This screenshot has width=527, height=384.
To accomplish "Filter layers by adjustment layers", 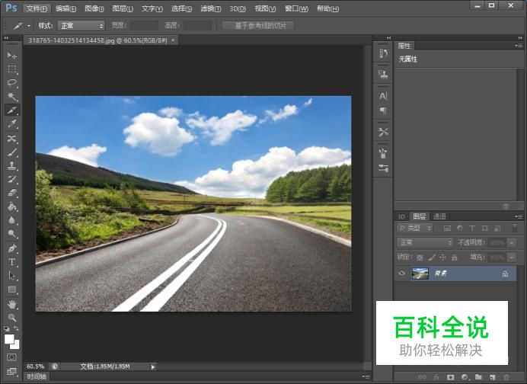I will coord(460,228).
